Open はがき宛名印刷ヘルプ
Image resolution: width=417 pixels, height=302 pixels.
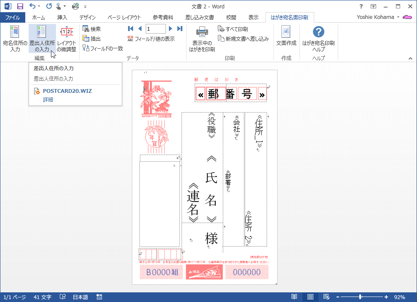pyautogui.click(x=318, y=39)
